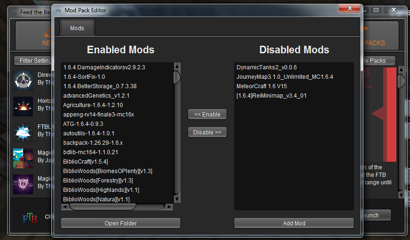This screenshot has height=240, width=410.
Task: Click launcher info panel scroll up arrow
Action: pos(401,70)
